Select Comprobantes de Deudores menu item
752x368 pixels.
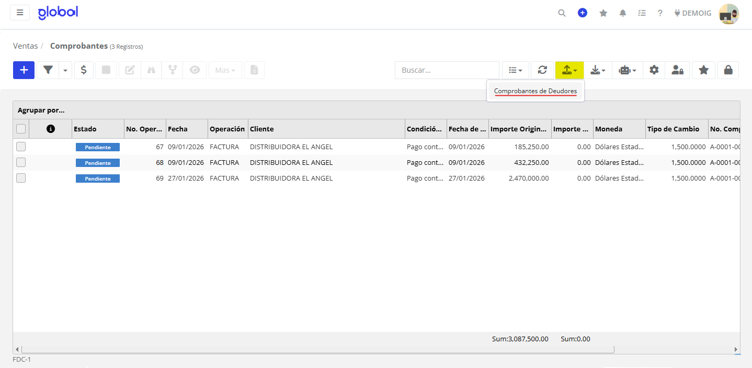click(535, 91)
